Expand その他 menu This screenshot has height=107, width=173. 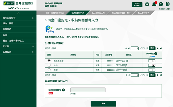(18, 46)
